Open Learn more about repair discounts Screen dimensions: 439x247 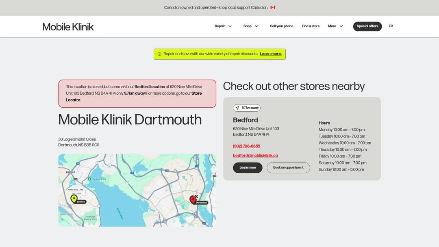click(x=270, y=54)
